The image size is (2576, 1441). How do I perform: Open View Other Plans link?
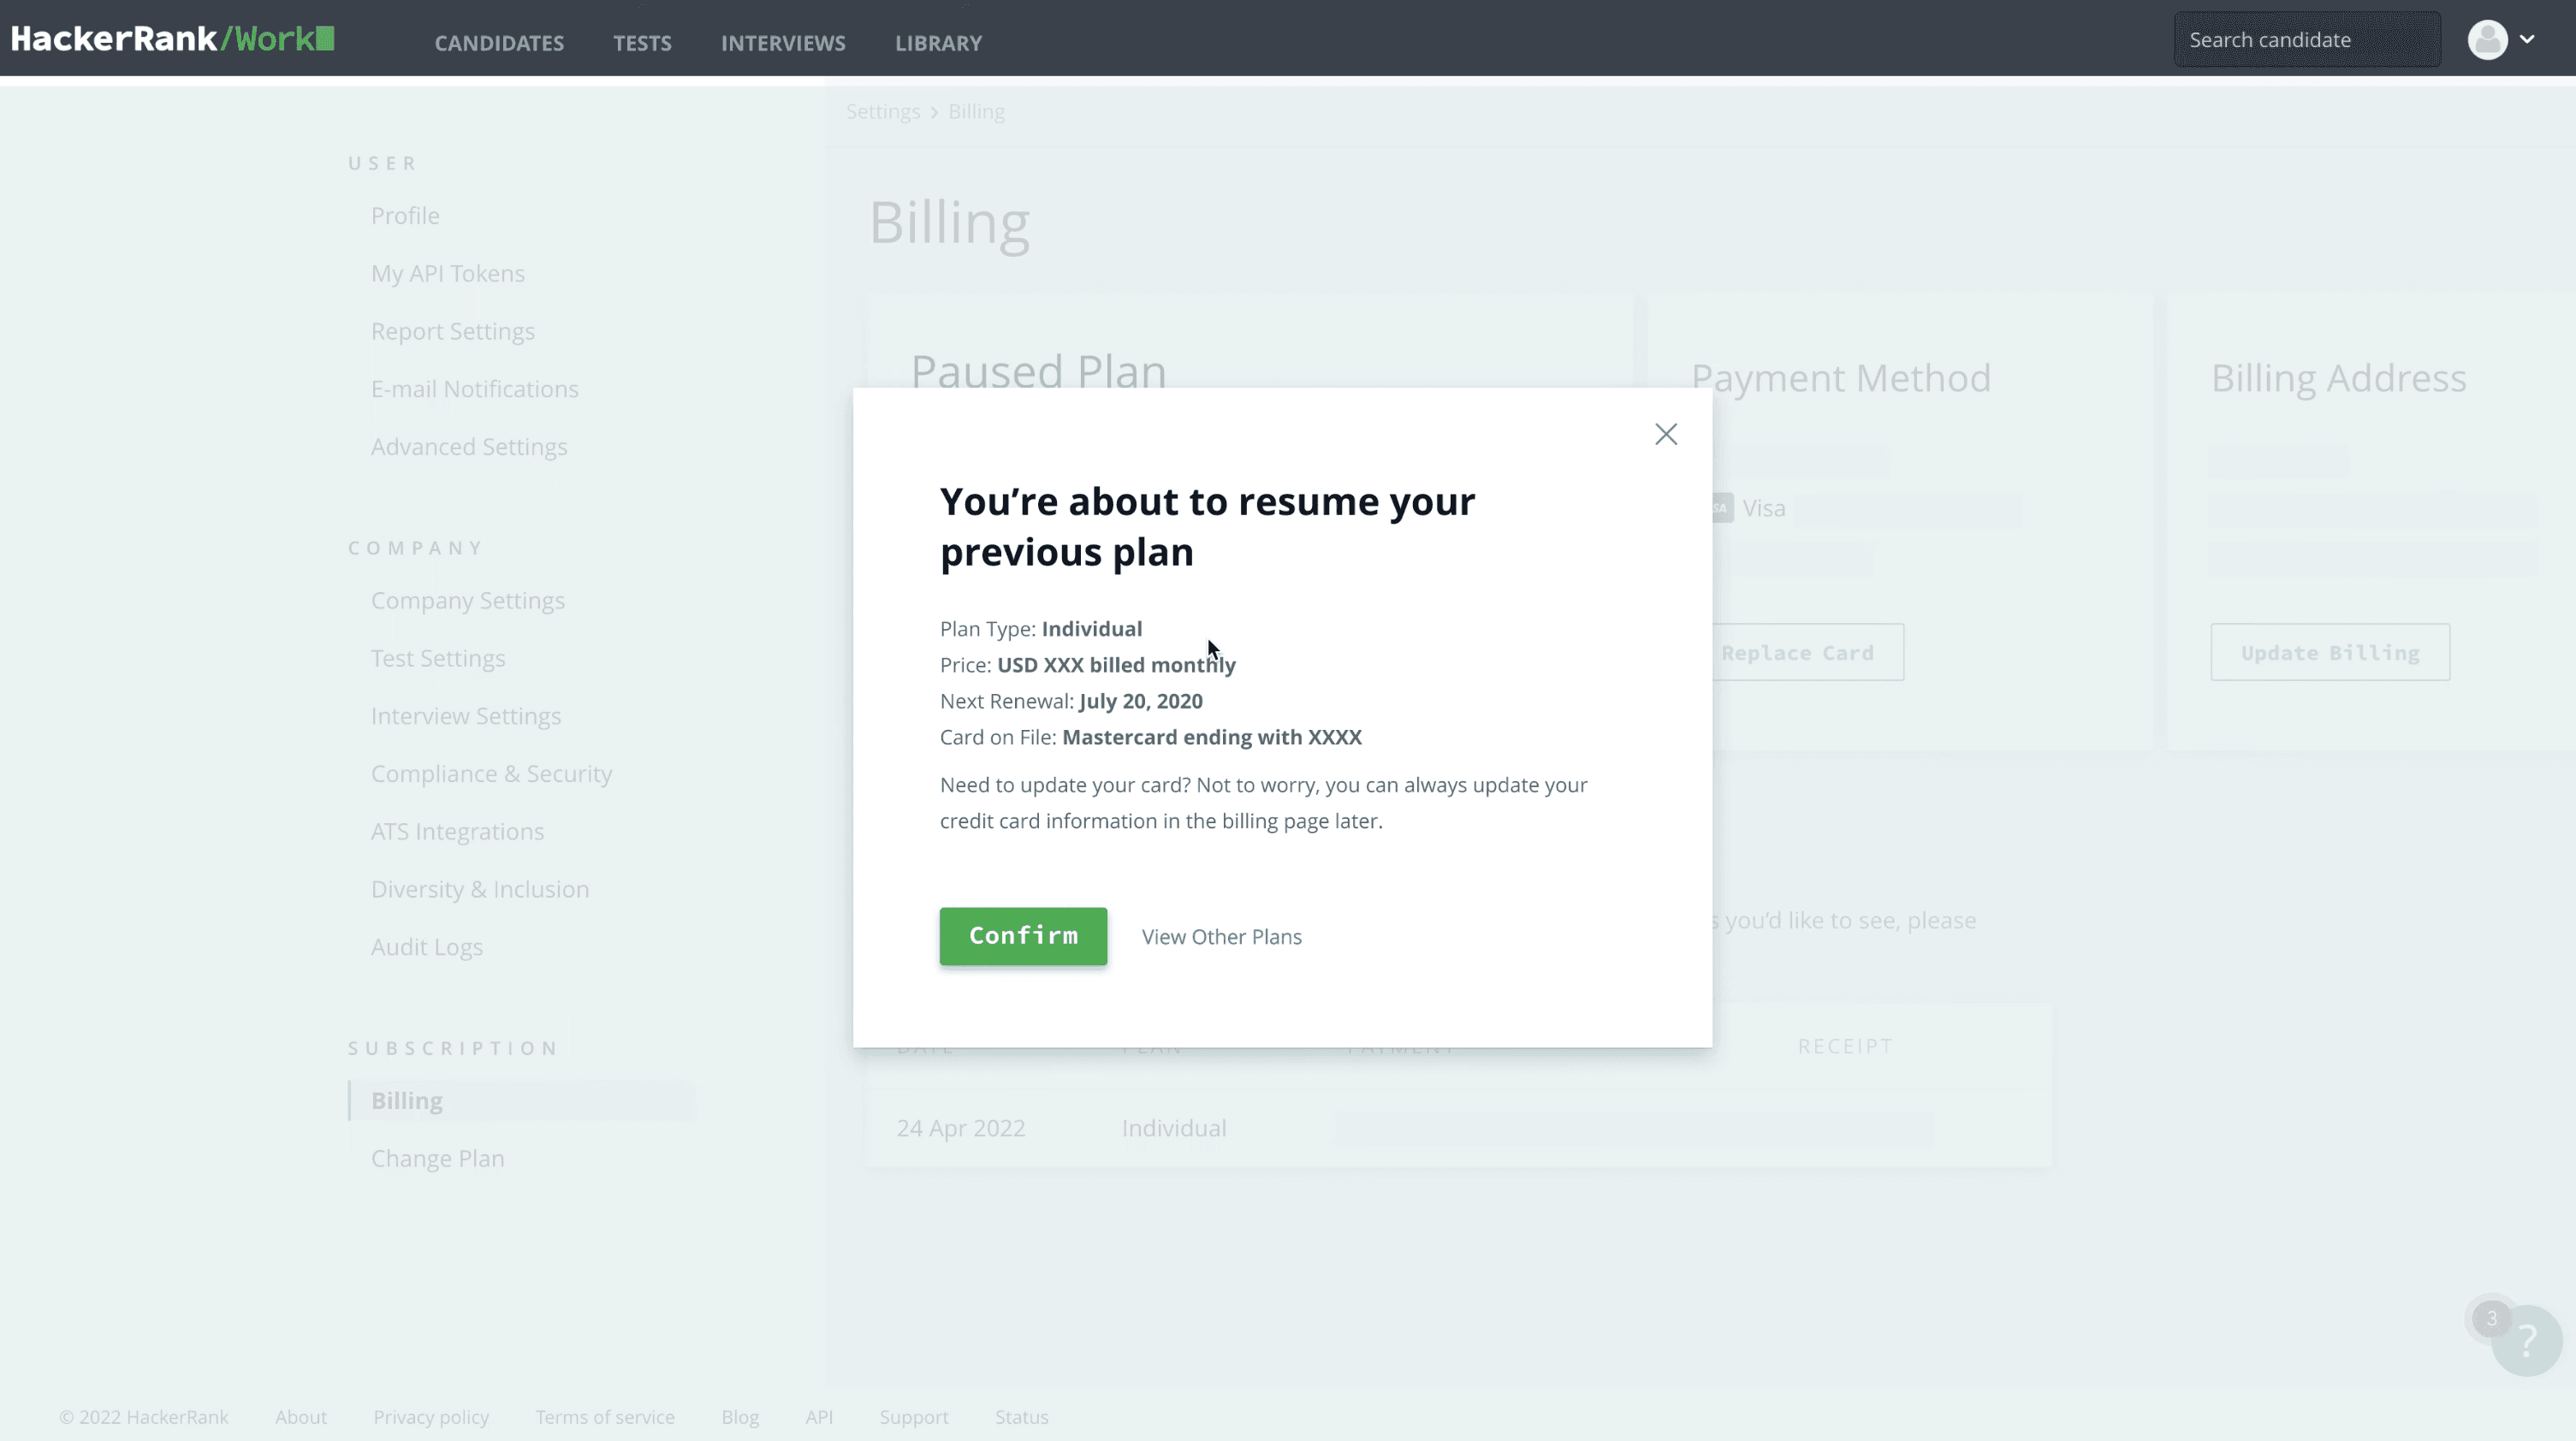click(1221, 937)
